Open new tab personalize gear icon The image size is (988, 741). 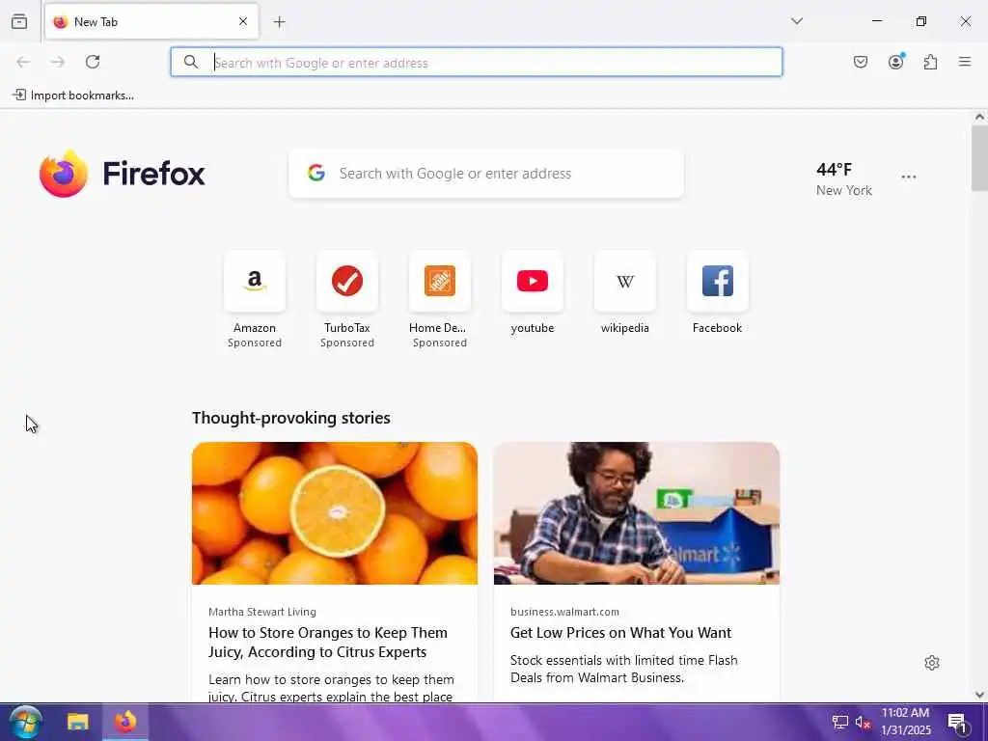pos(932,663)
